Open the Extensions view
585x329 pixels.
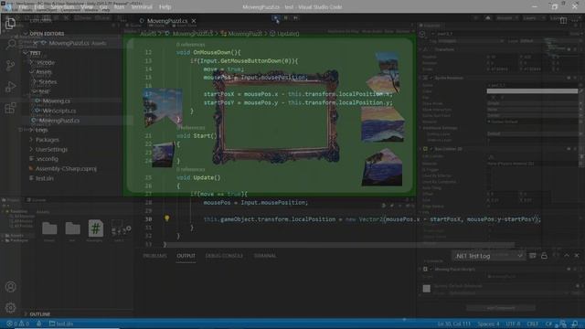[10, 108]
